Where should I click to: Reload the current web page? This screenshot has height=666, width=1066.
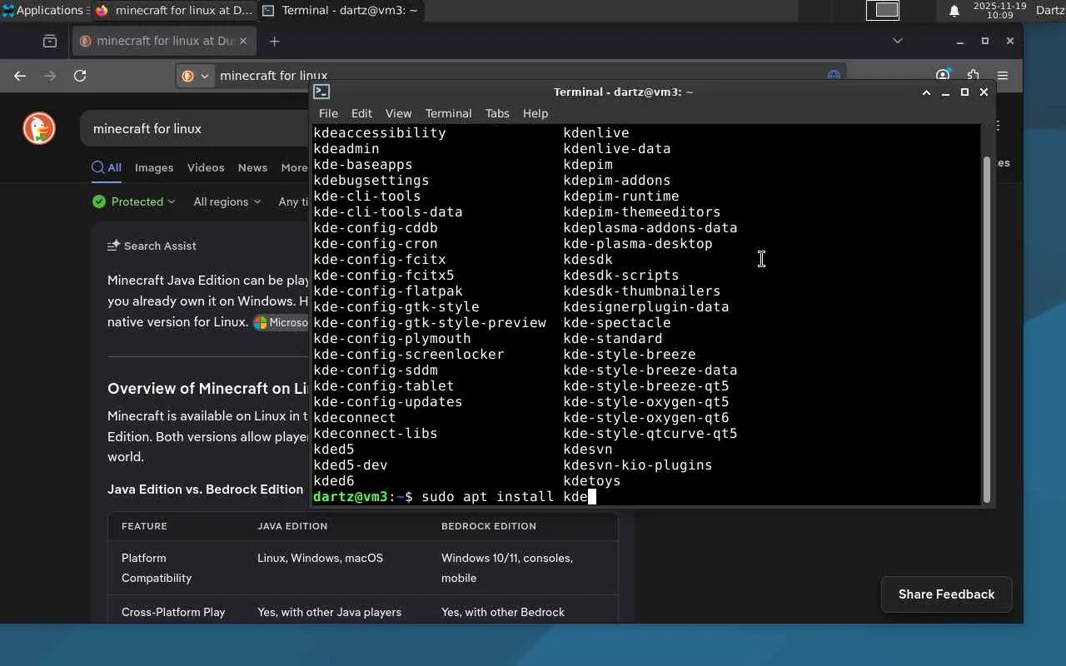pos(80,76)
